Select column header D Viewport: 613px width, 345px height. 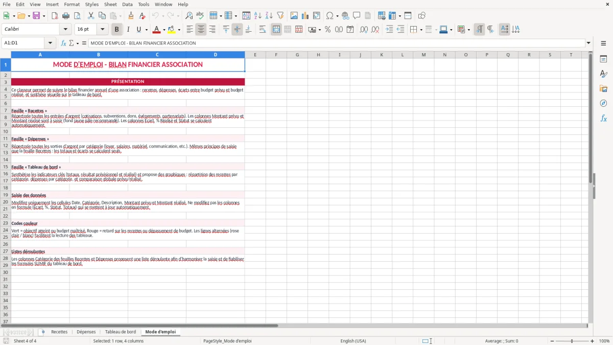215,55
